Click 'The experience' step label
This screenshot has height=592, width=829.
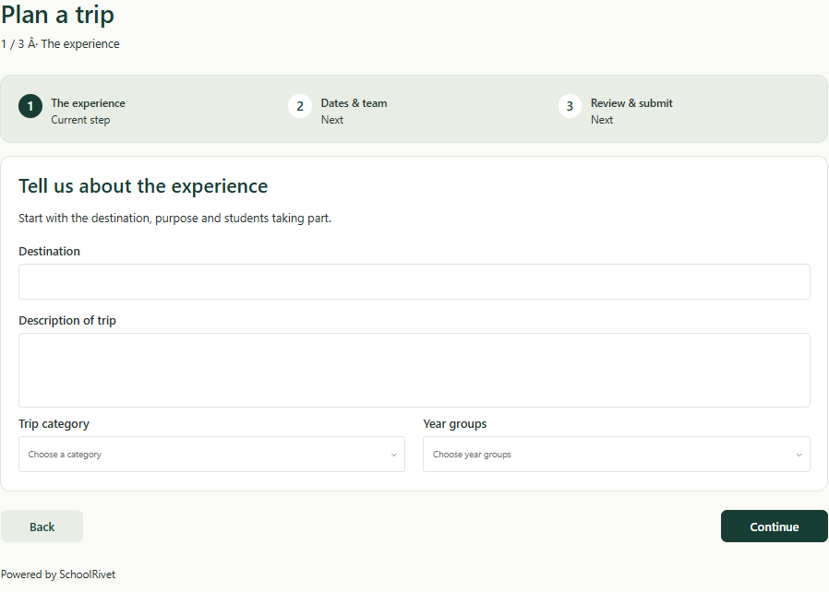coord(89,103)
